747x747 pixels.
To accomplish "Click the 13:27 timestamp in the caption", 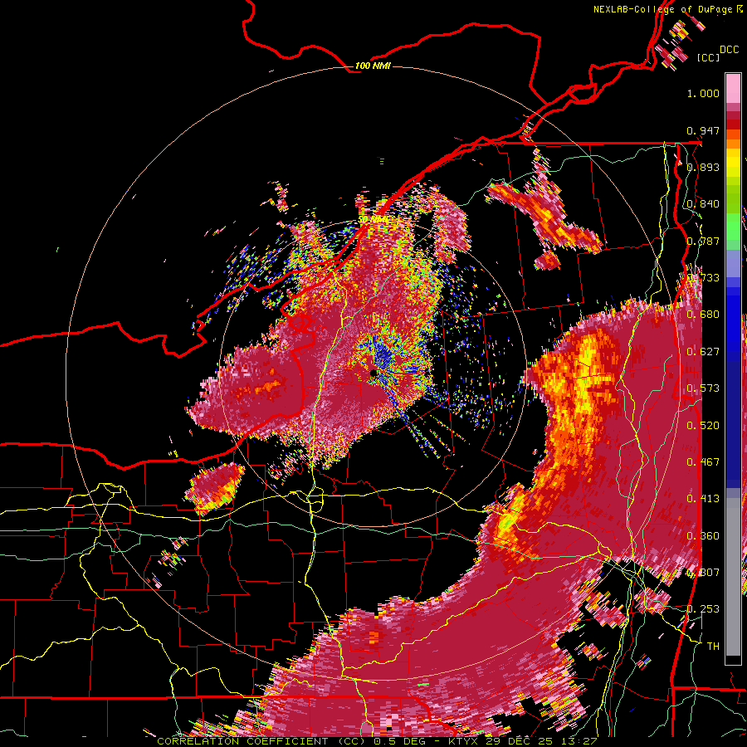I will pyautogui.click(x=579, y=741).
